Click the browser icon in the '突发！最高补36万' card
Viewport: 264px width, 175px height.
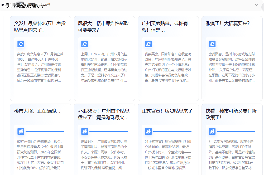pos(21,44)
